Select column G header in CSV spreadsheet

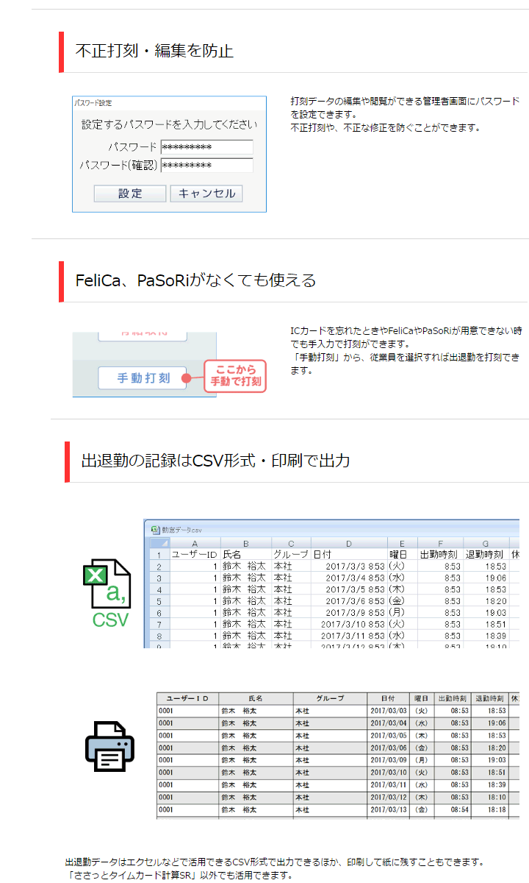(x=486, y=543)
